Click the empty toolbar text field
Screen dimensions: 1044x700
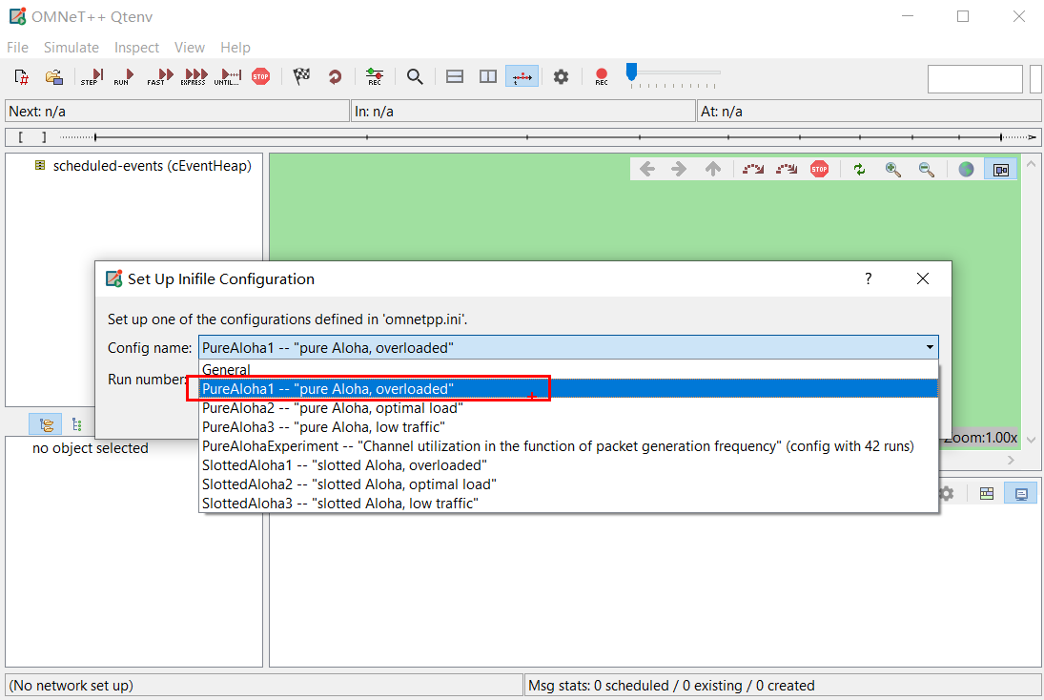click(974, 79)
